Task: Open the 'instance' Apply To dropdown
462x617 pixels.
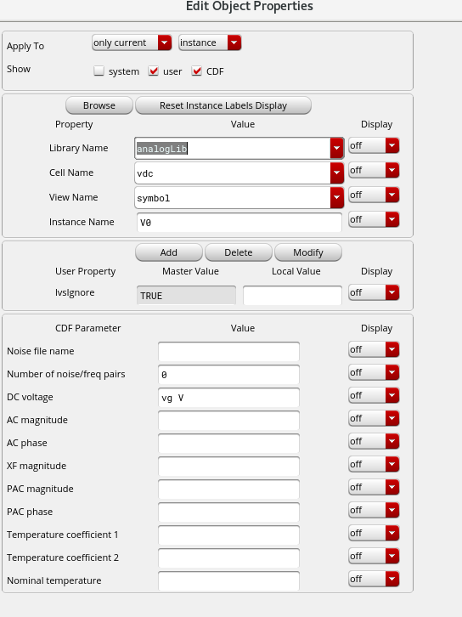Action: [210, 42]
